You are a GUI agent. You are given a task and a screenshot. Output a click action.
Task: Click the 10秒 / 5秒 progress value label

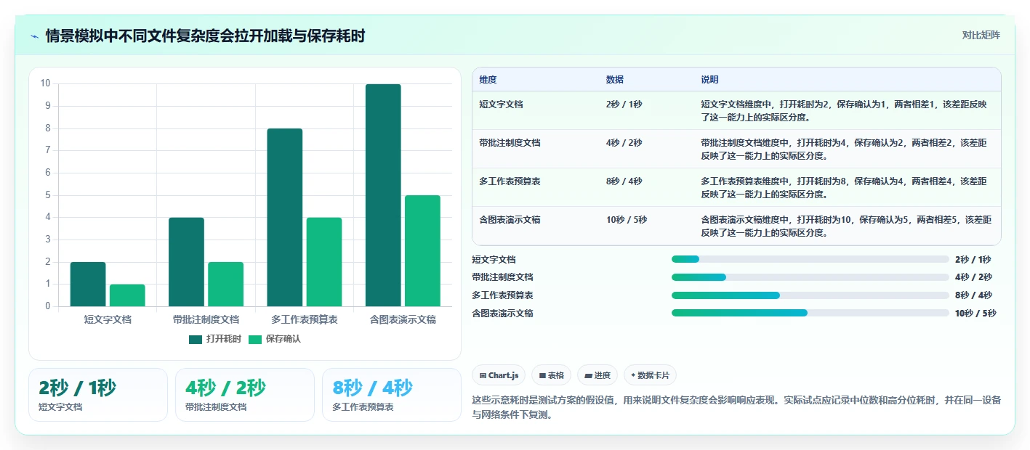[x=975, y=314]
